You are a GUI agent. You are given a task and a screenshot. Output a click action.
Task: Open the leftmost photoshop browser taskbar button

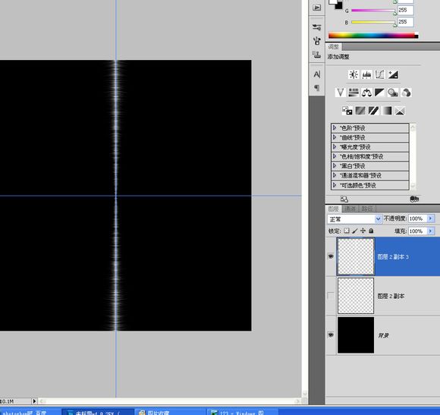30,412
